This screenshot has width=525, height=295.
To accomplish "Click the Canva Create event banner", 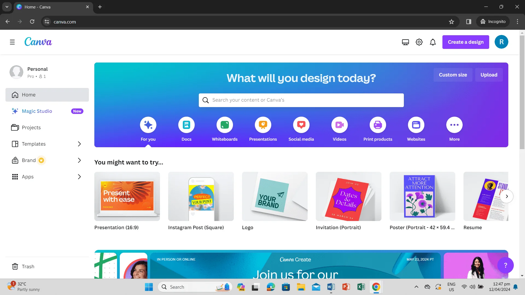I will (295, 265).
